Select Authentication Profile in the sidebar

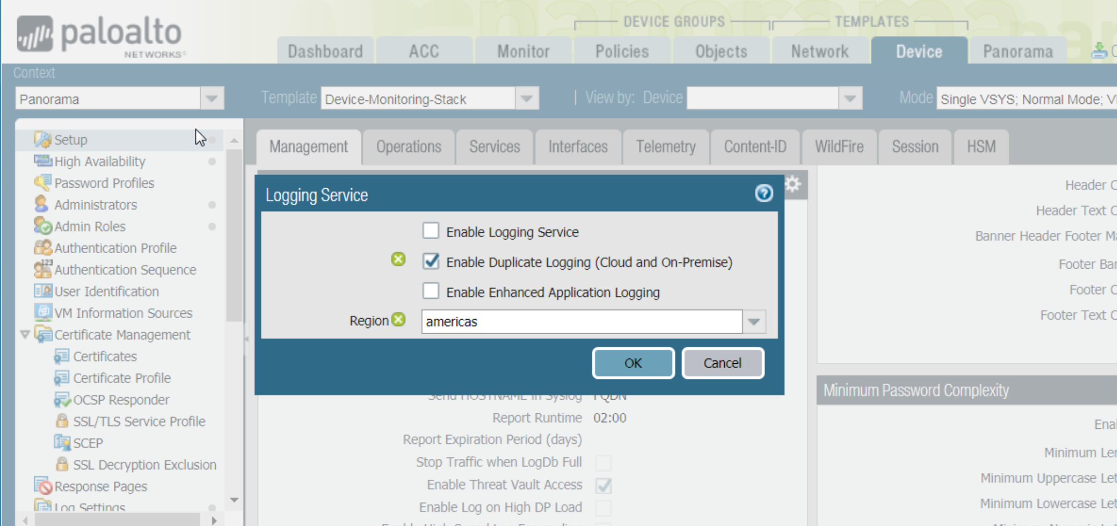115,248
